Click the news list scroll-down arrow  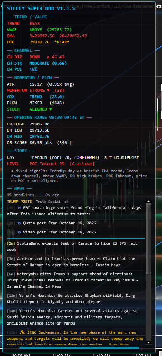[x=148, y=342]
